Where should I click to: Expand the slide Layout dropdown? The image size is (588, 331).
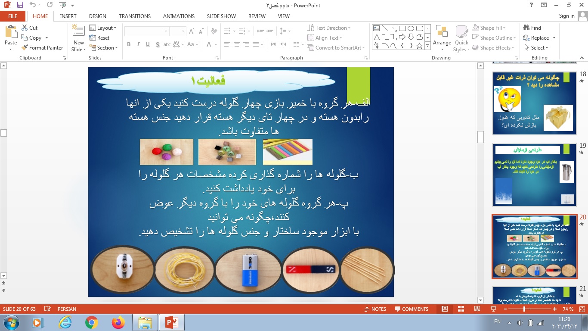[x=103, y=28]
